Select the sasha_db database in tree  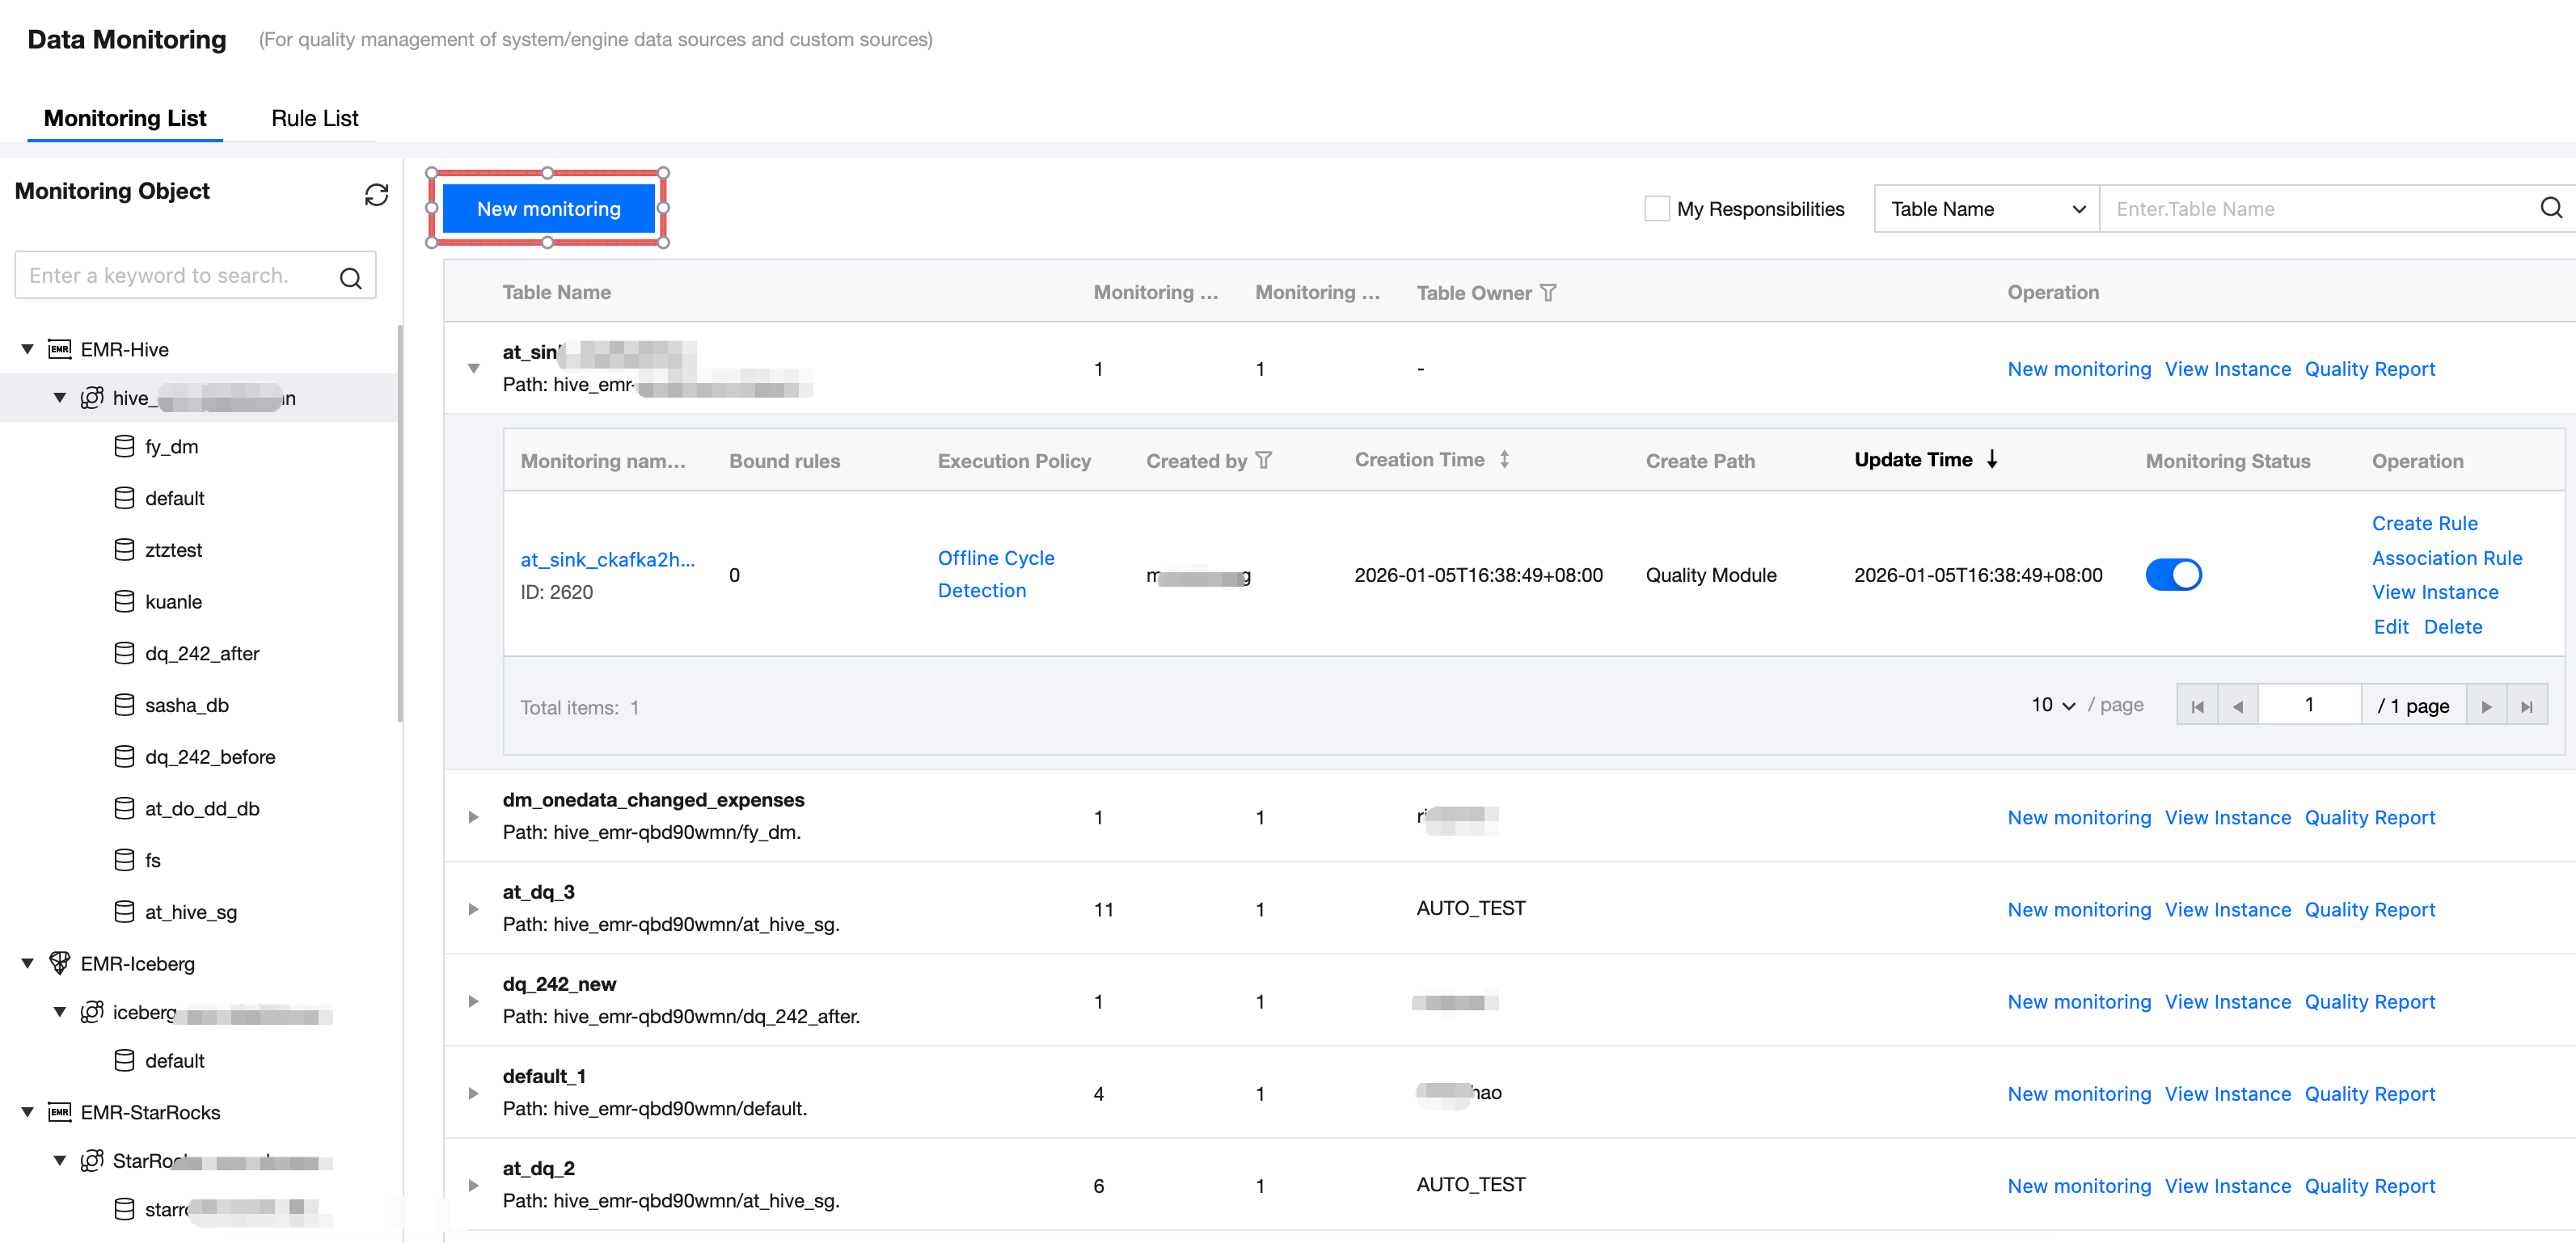[x=187, y=706]
